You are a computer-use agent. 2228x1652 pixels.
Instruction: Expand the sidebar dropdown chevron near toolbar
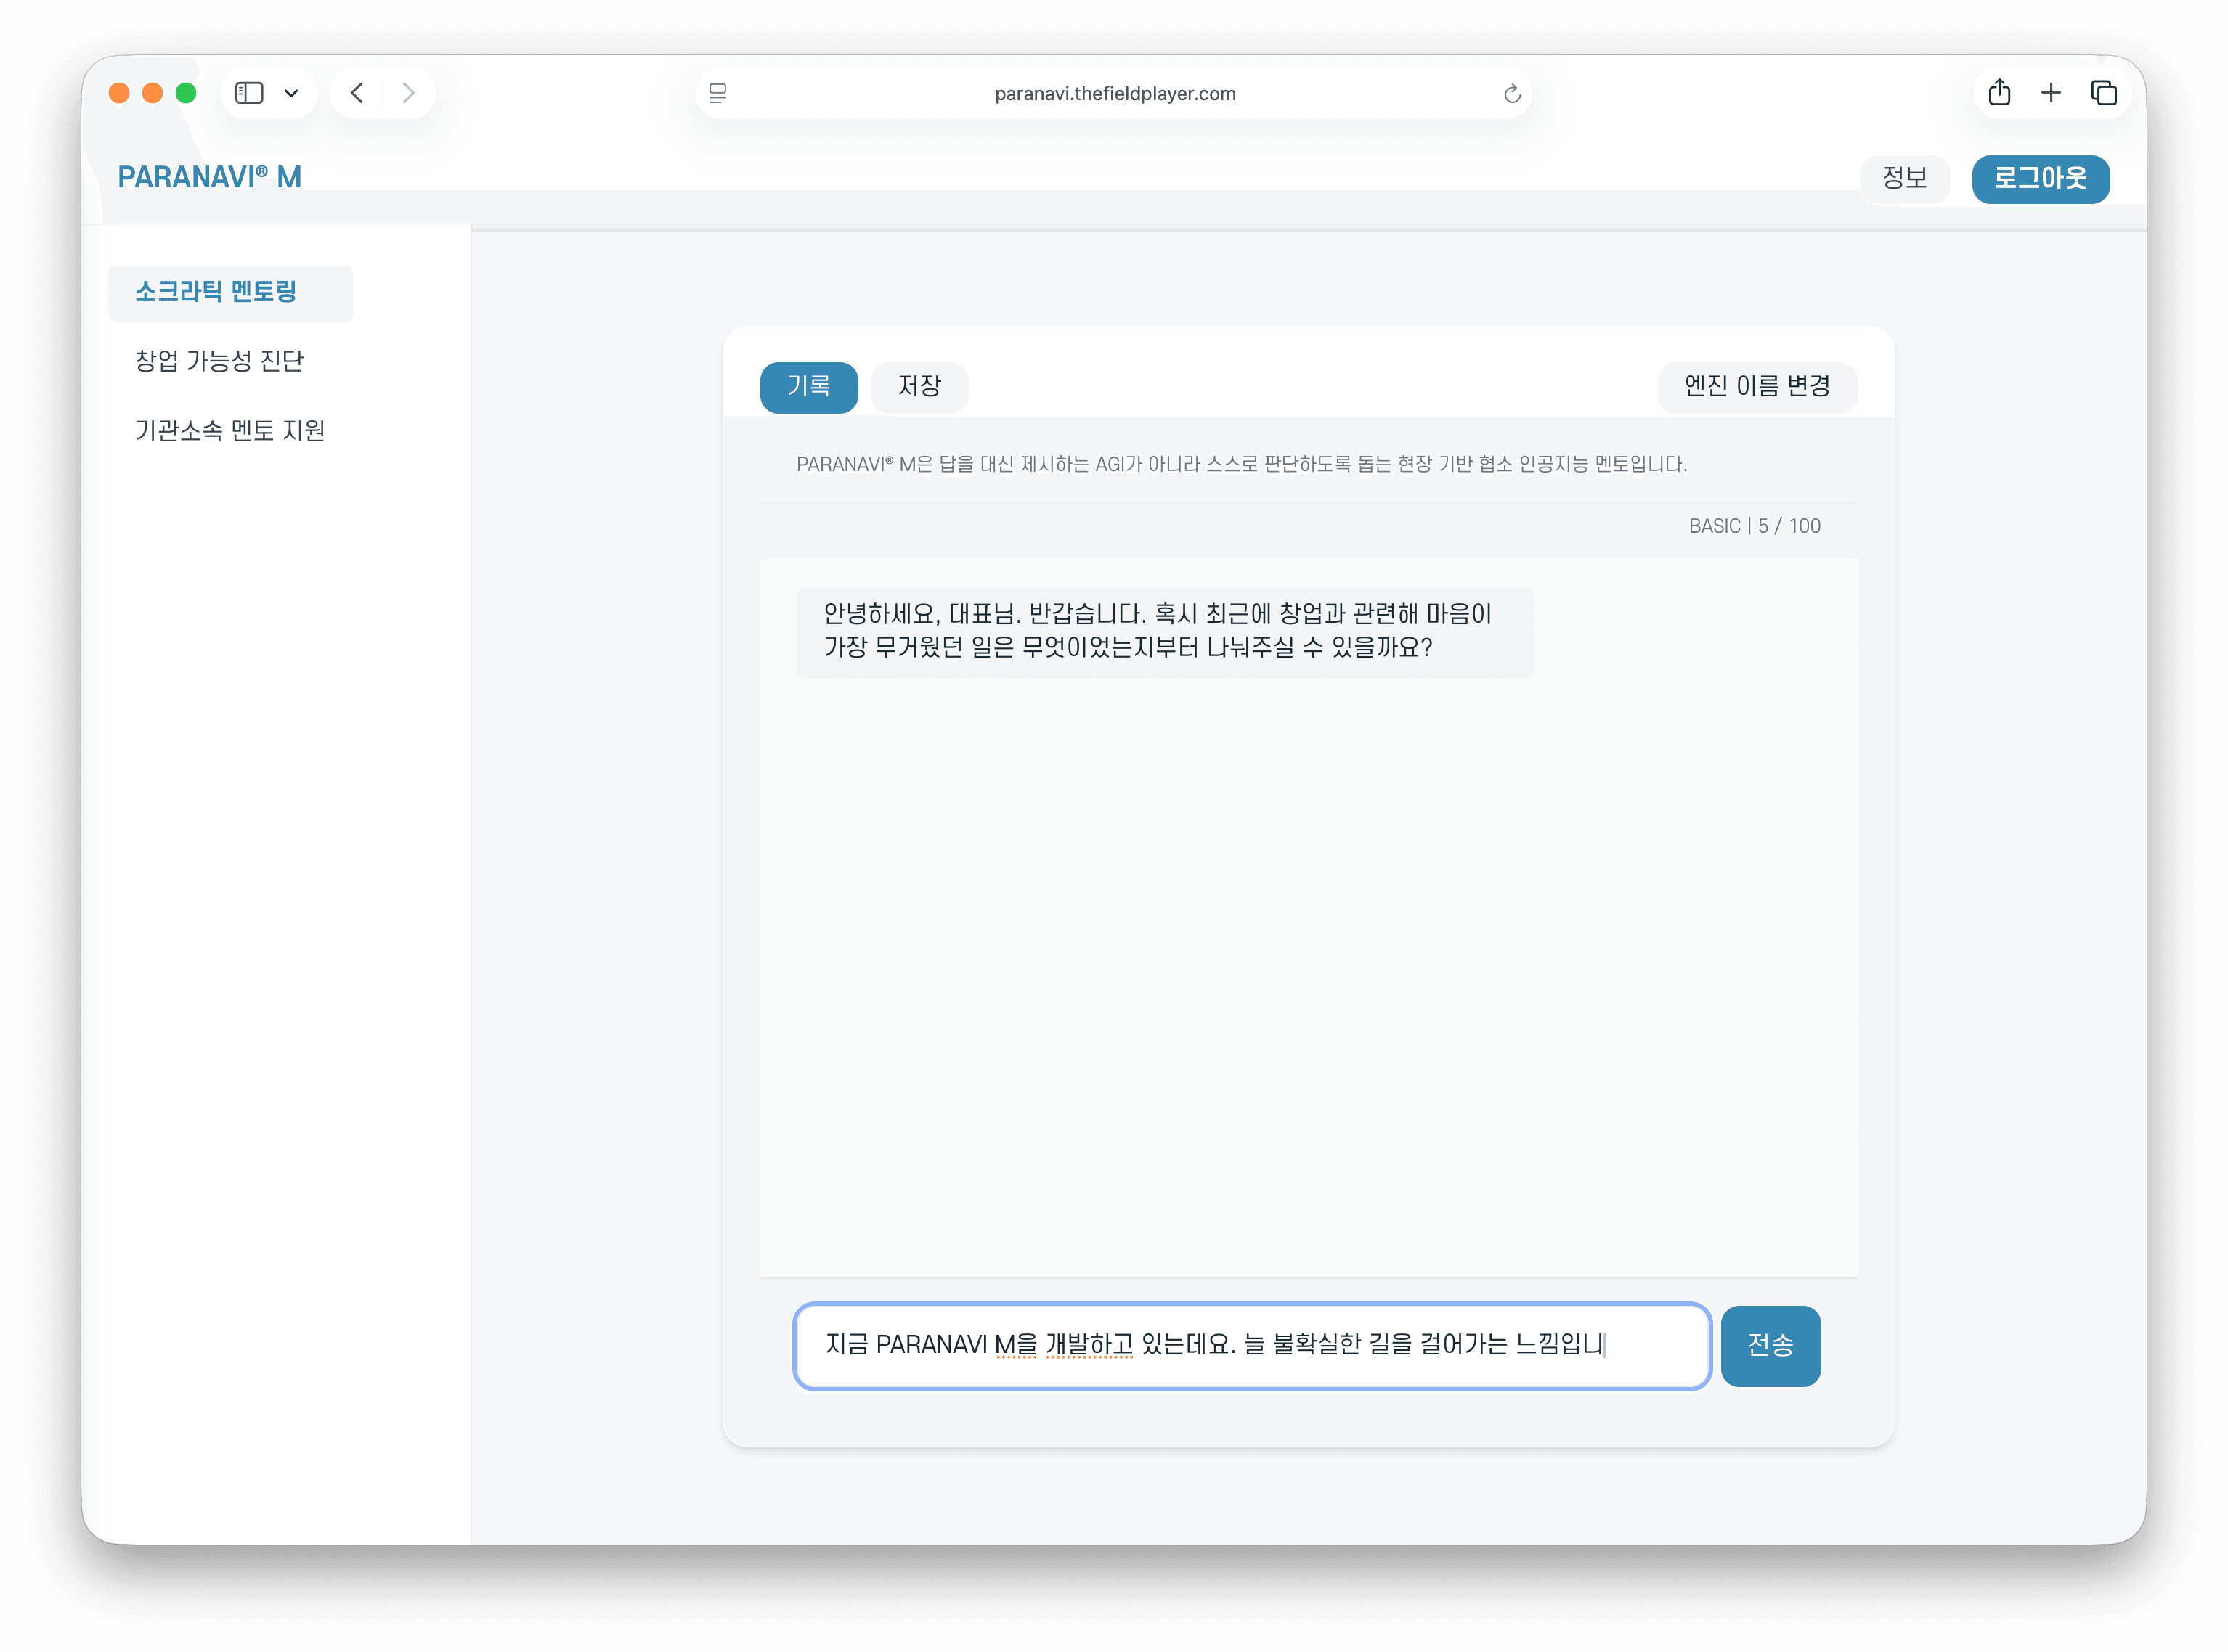[292, 92]
